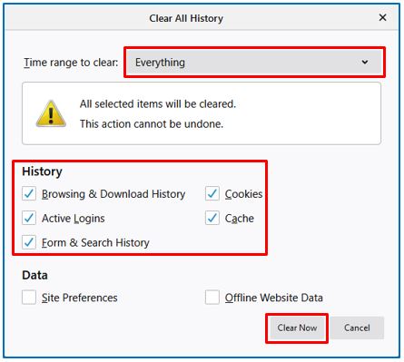Toggle the Active Logins checkbox

(x=29, y=218)
